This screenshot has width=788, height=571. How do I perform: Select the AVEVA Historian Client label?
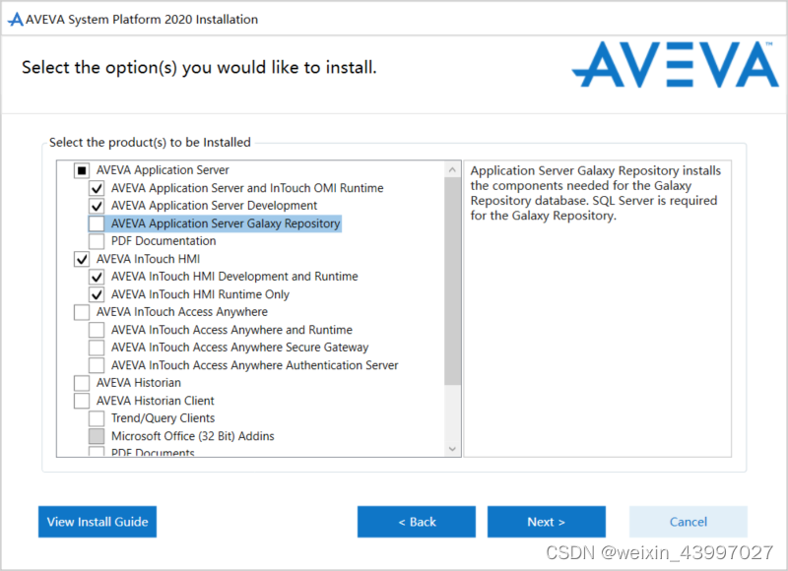point(156,401)
